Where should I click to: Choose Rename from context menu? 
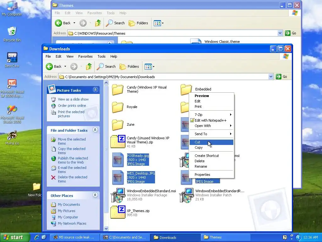click(211, 166)
